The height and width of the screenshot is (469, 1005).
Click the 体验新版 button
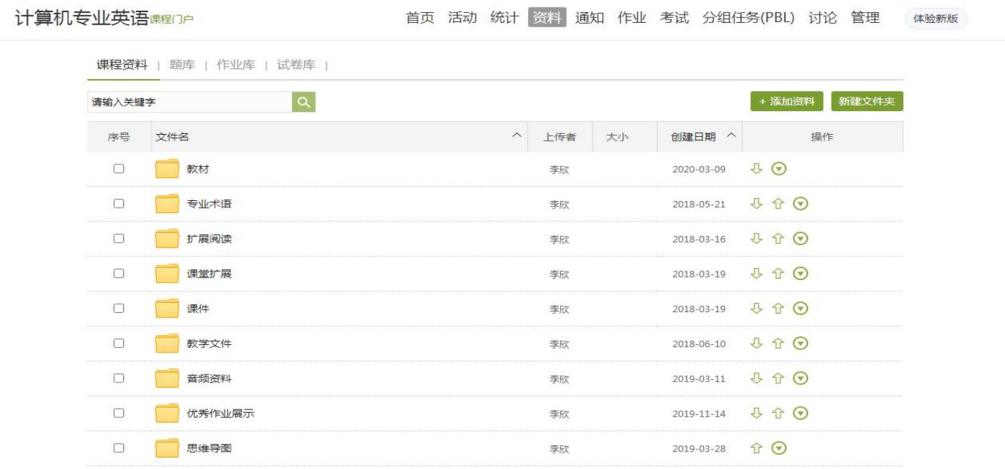tap(935, 19)
